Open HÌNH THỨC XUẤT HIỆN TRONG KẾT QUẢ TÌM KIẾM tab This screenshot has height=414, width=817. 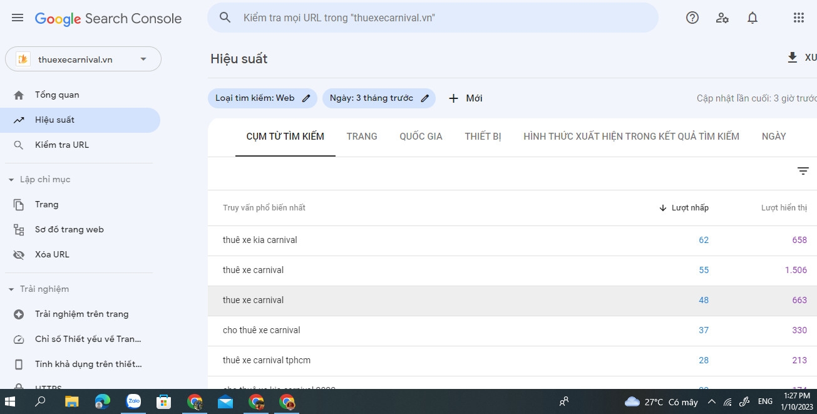pos(632,137)
